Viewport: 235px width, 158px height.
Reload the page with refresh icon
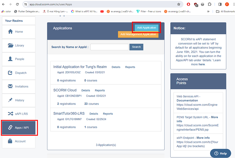click(x=17, y=4)
